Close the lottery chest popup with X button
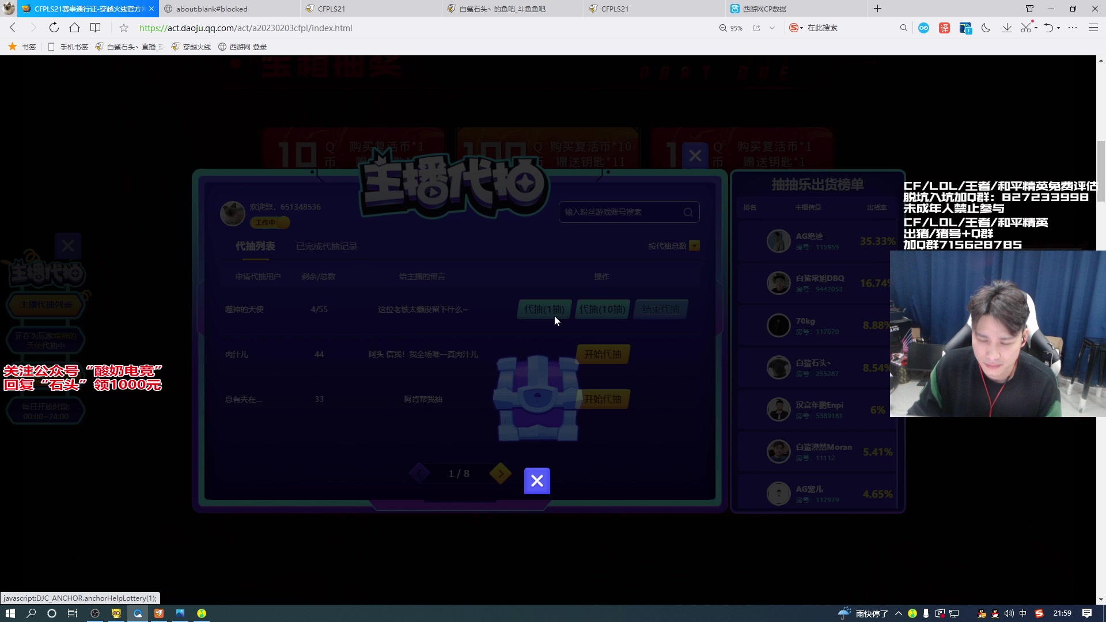 [537, 481]
